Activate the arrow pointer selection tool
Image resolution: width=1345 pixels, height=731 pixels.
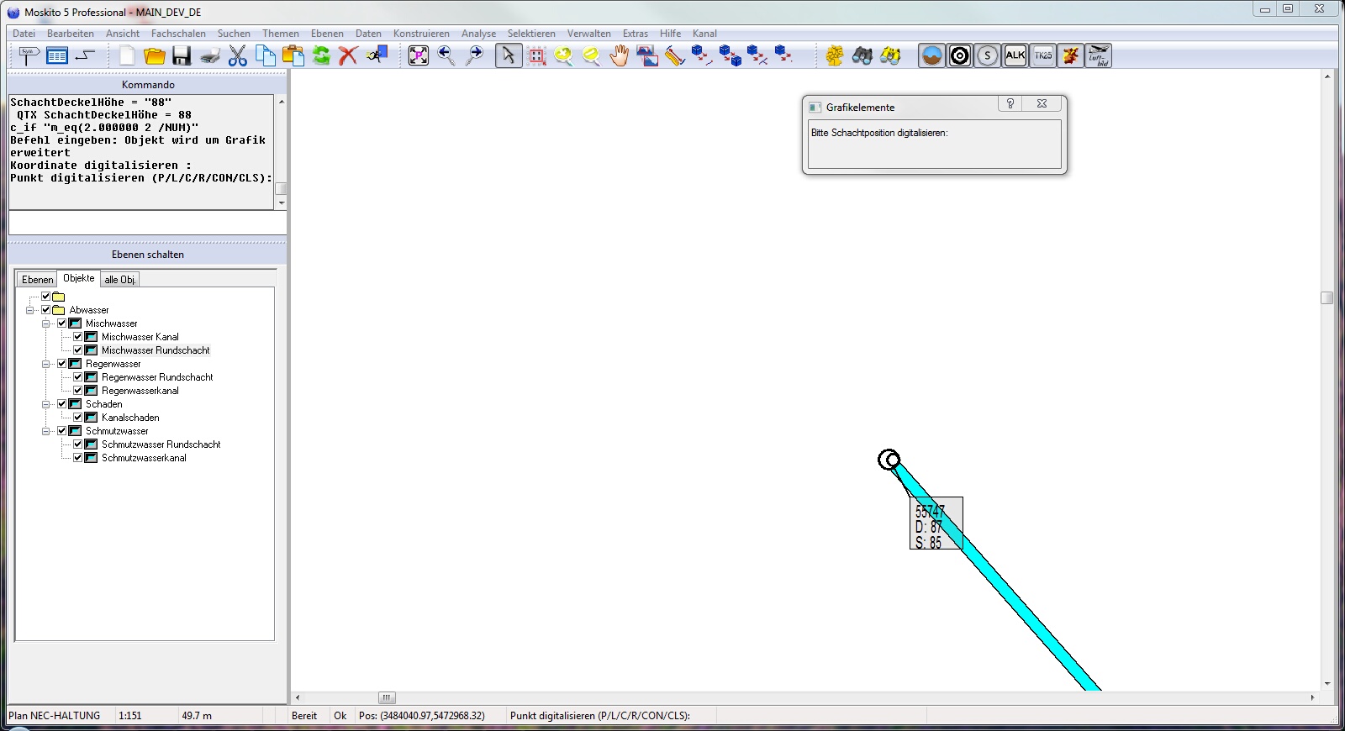click(508, 56)
